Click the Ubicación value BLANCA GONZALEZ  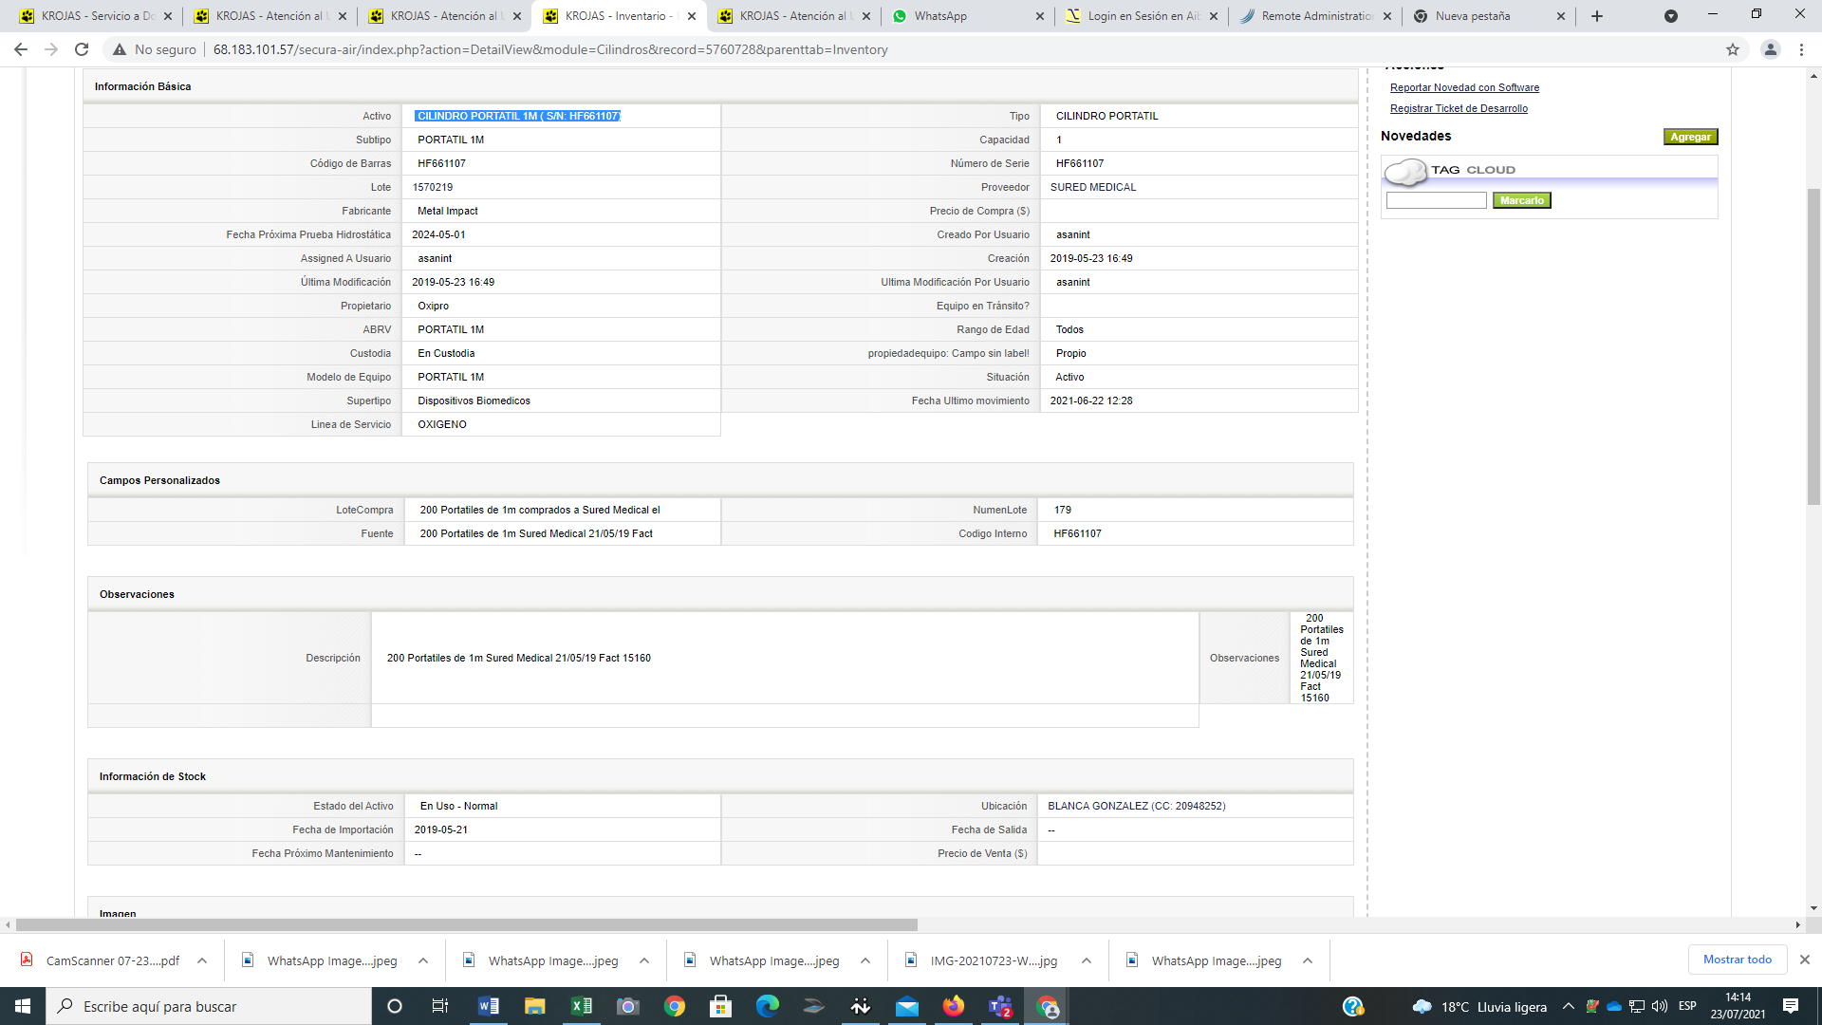point(1137,806)
